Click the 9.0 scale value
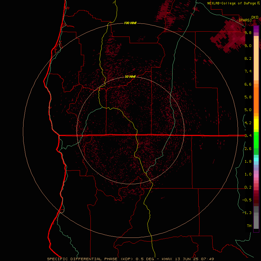Image resolution: width=261 pixels, height=261 pixels. tap(248, 46)
